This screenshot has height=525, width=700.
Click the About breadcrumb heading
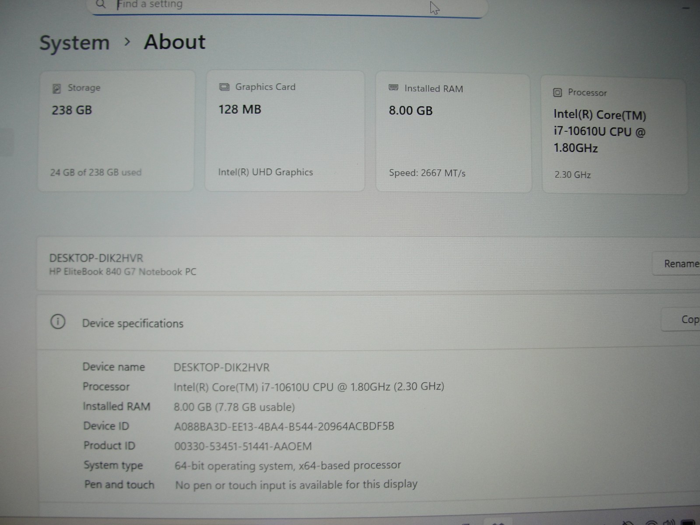click(175, 42)
